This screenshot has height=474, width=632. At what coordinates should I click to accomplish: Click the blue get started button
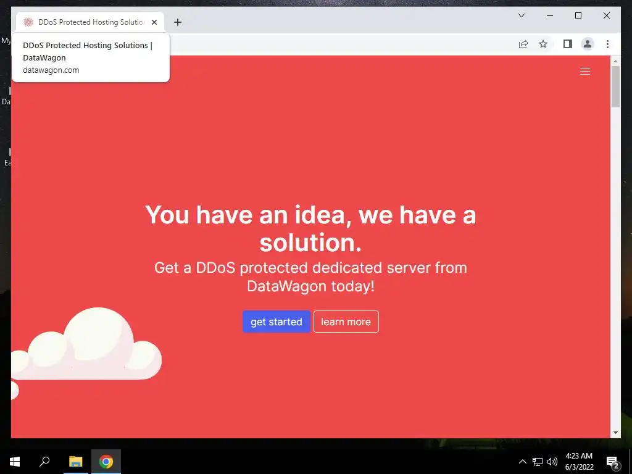(276, 322)
